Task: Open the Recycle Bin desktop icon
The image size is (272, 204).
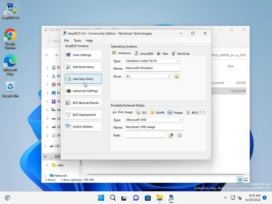Action: point(10,90)
